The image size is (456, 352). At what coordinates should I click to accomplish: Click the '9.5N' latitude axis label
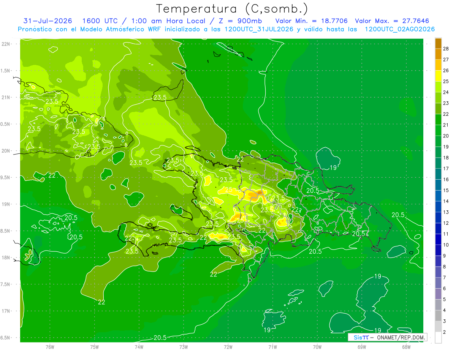6,177
